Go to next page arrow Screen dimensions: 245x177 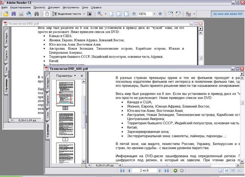(160, 171)
